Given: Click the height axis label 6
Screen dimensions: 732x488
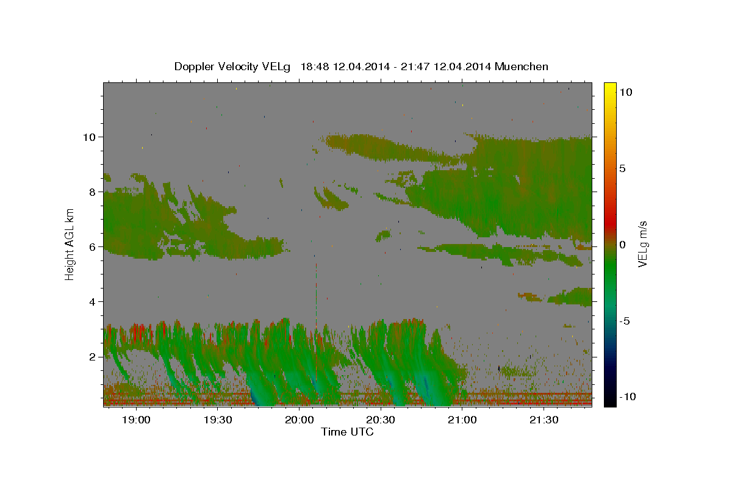Looking at the screenshot, I should 93,246.
